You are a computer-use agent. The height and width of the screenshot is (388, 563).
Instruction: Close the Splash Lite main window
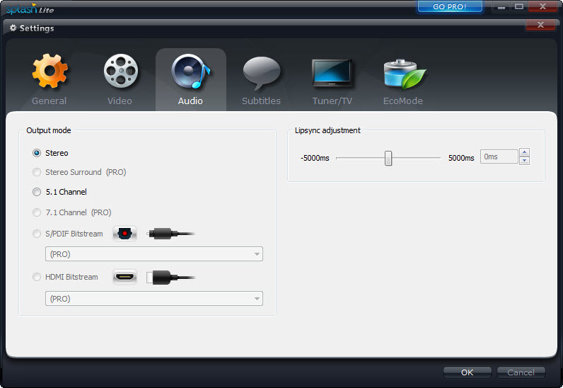click(543, 7)
